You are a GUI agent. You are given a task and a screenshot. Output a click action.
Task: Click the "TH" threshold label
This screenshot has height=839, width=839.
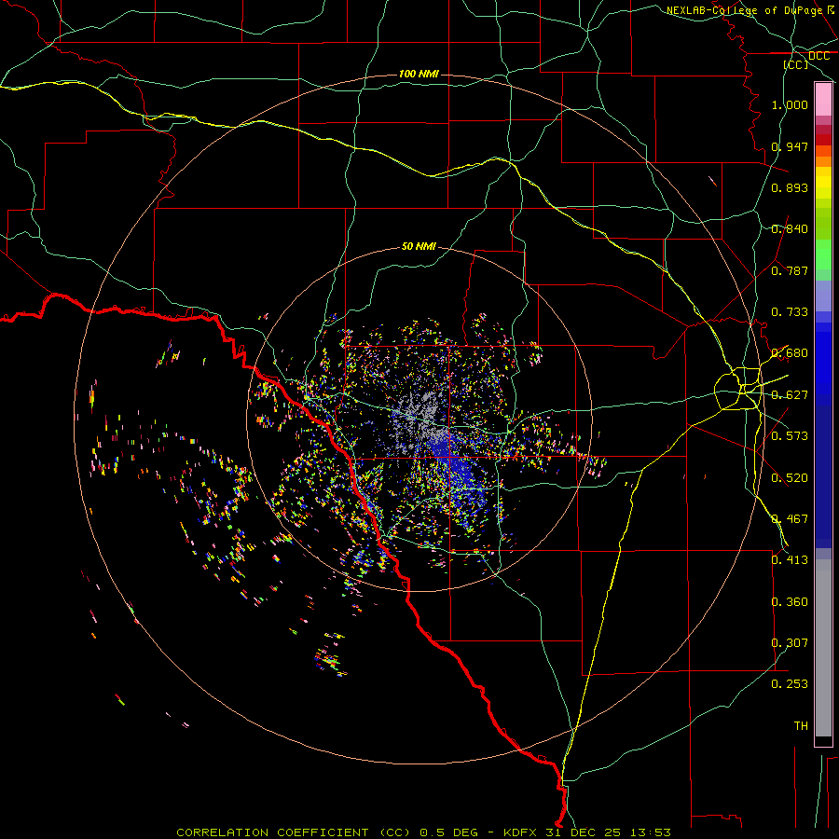[x=801, y=726]
